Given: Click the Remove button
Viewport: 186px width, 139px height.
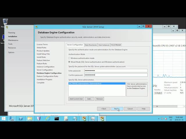Looking at the screenshot, I should pos(99,99).
